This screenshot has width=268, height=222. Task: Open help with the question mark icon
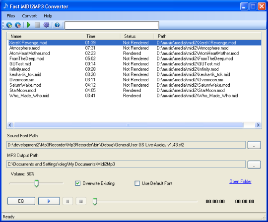[x=57, y=25]
